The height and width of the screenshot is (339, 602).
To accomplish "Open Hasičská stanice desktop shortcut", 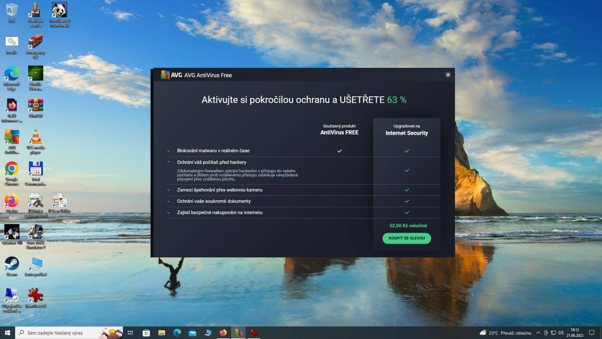I will [x=35, y=15].
